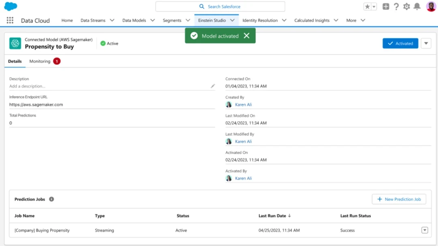Dismiss the Model activated toast
This screenshot has width=438, height=246.
tap(247, 36)
